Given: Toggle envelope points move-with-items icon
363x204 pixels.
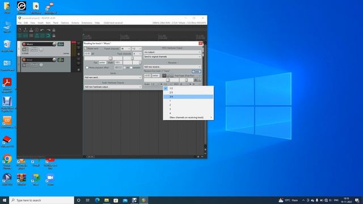Looking at the screenshot, I should 37,36.
